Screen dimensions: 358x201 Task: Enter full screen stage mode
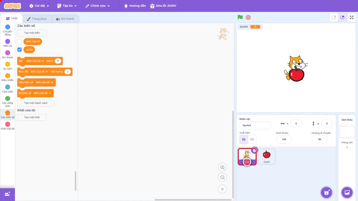(x=351, y=17)
